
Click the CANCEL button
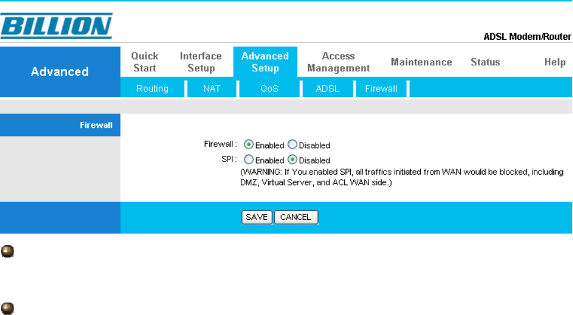pyautogui.click(x=296, y=218)
